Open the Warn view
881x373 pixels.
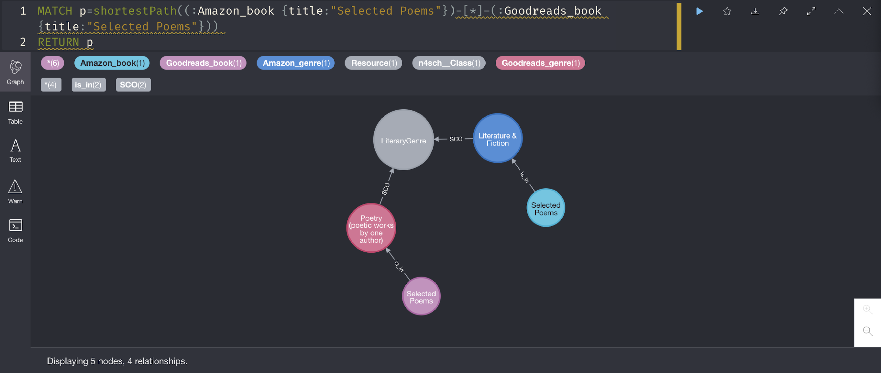point(15,192)
